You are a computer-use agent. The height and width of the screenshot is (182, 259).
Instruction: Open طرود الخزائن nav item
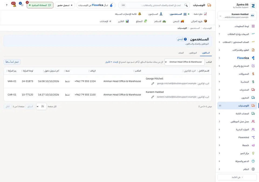click(199, 21)
